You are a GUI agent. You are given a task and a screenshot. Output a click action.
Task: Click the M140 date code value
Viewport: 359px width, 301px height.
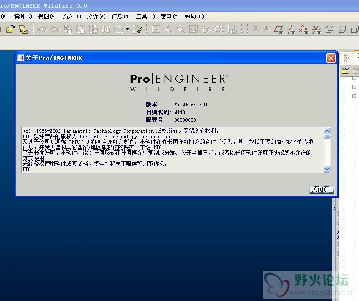point(179,112)
